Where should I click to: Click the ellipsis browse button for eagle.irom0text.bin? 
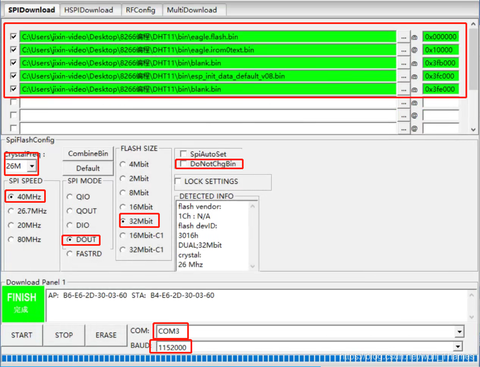pos(403,50)
